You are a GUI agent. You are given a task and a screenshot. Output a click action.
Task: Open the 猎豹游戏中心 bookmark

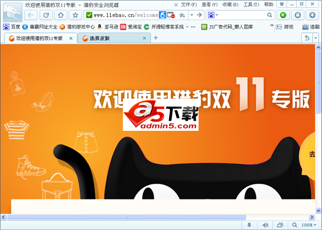tap(77, 27)
